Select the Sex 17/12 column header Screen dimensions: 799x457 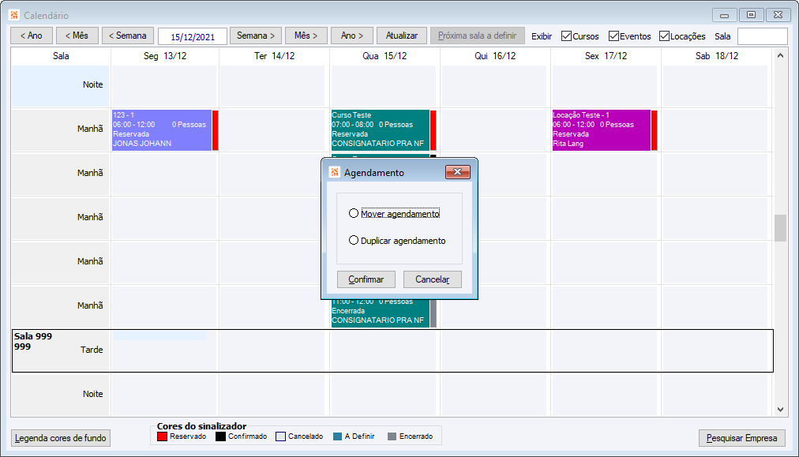606,56
